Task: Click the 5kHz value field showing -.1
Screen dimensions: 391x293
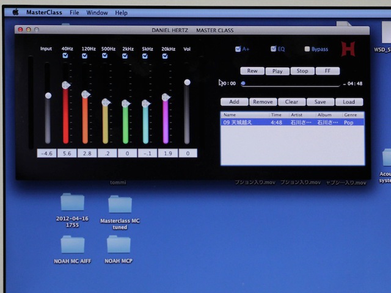Action: 148,153
